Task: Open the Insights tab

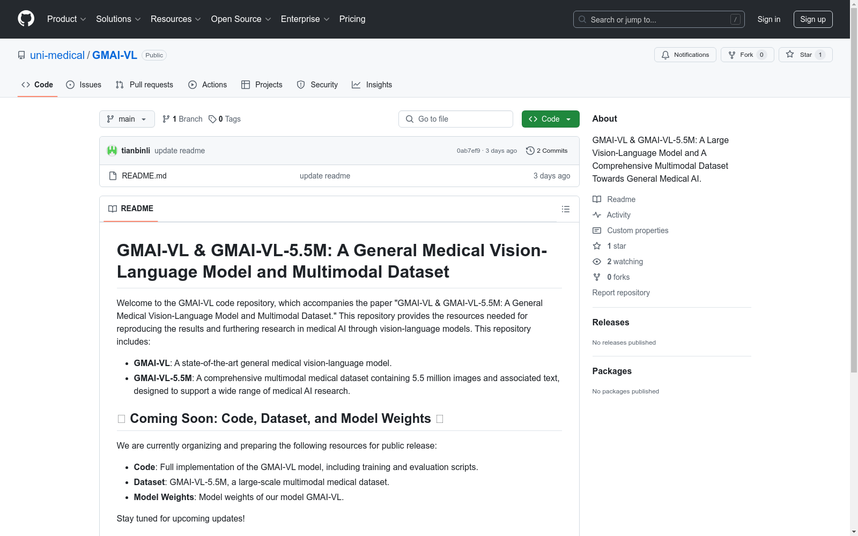Action: click(372, 85)
